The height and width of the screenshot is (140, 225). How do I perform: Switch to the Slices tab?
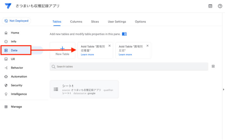pyautogui.click(x=95, y=22)
